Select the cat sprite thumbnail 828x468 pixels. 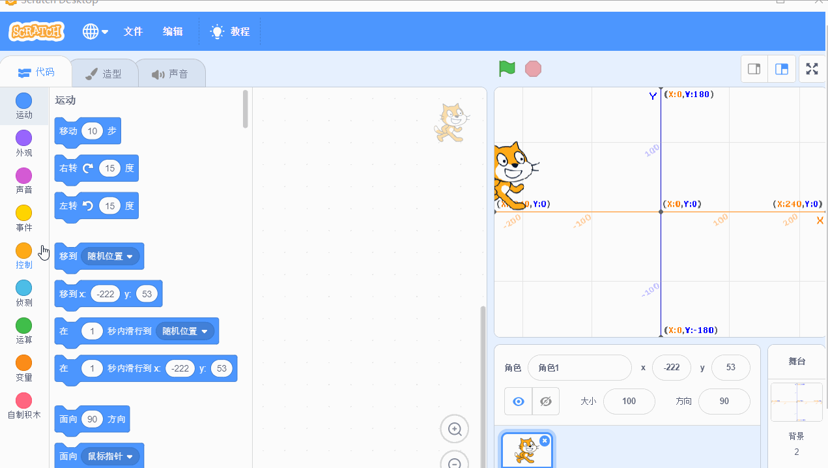(x=526, y=450)
